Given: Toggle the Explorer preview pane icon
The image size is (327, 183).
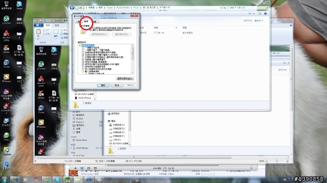Looking at the screenshot, I should pos(260,14).
